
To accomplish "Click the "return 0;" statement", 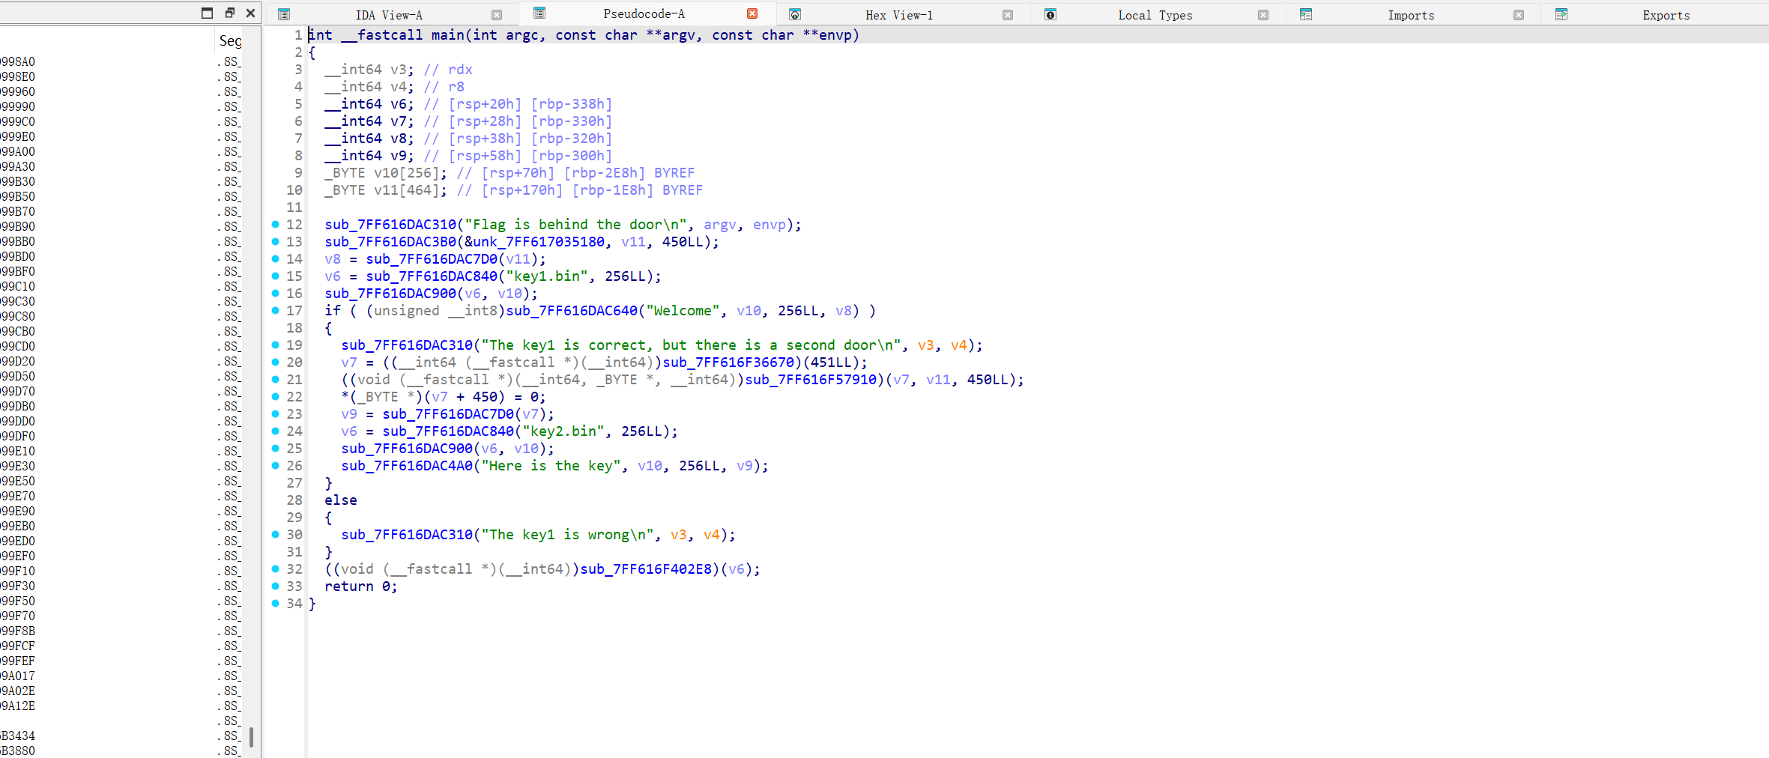I will pyautogui.click(x=361, y=586).
